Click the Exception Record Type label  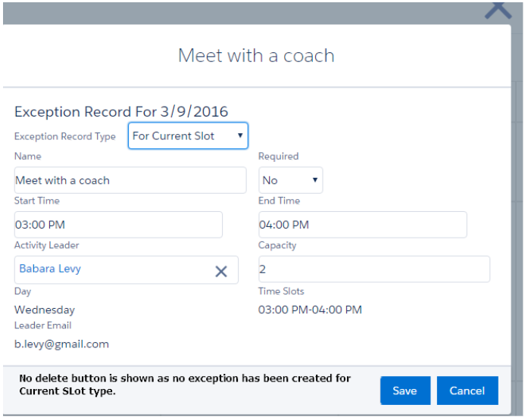click(x=65, y=137)
